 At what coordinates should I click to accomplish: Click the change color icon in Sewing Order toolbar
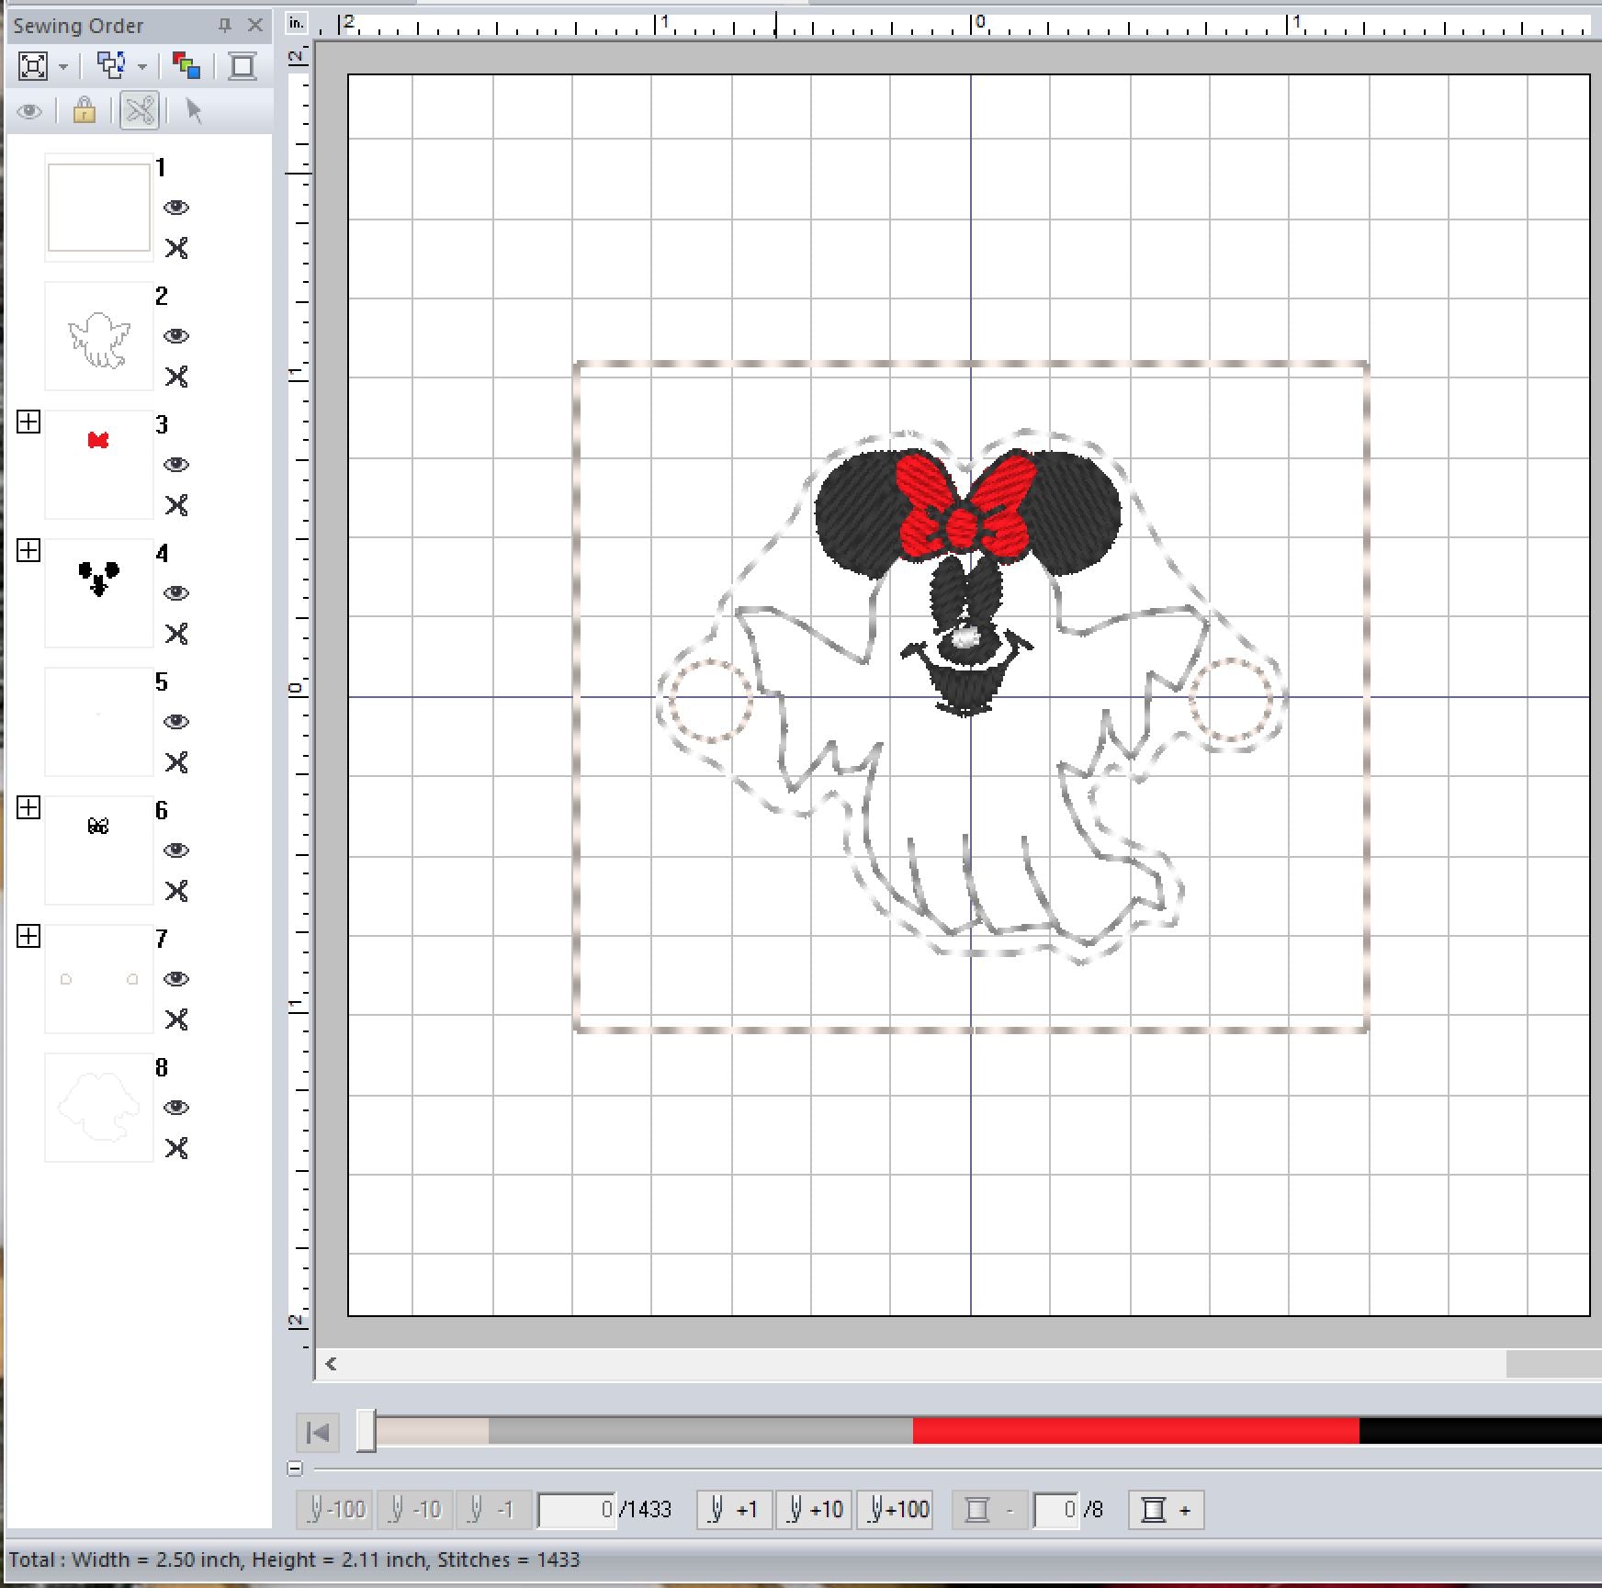click(x=186, y=66)
